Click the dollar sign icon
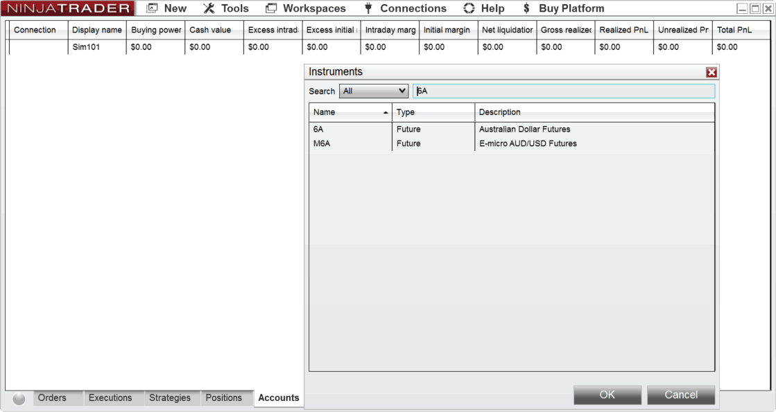Image resolution: width=776 pixels, height=412 pixels. 526,8
